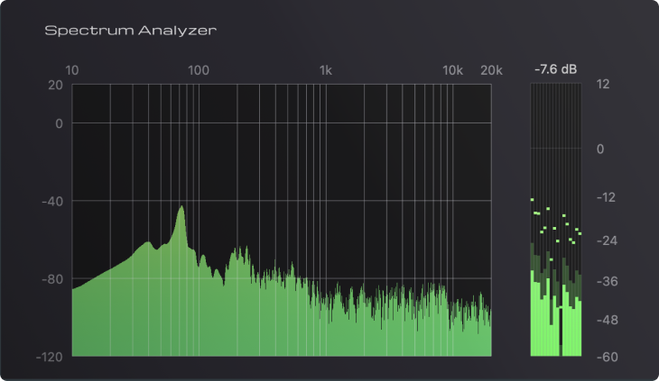Click the -40 dB spectrum scale label
The image size is (659, 381).
[x=52, y=201]
